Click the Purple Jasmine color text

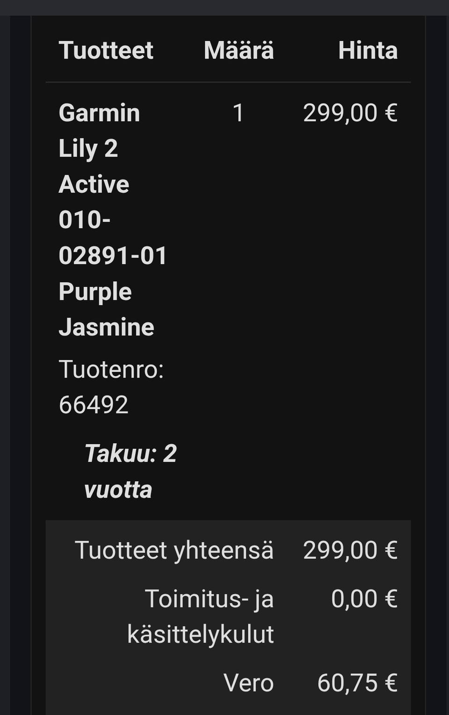(106, 309)
